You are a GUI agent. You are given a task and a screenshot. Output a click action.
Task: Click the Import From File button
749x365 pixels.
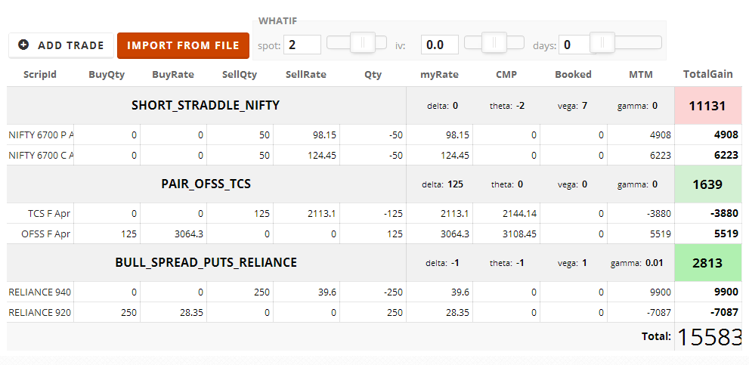(x=183, y=45)
